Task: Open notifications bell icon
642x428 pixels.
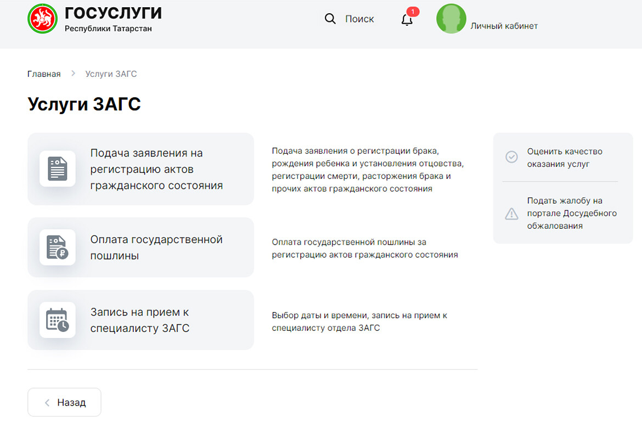Action: click(x=407, y=20)
